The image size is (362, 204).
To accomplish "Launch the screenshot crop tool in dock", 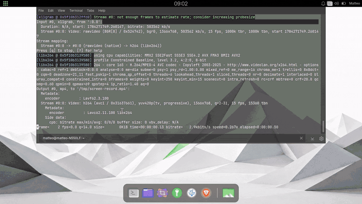I will 162,193.
